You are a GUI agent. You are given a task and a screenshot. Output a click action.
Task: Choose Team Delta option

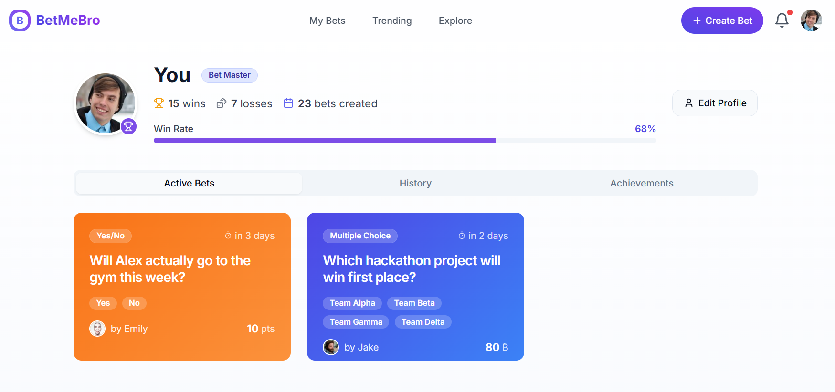pos(423,322)
